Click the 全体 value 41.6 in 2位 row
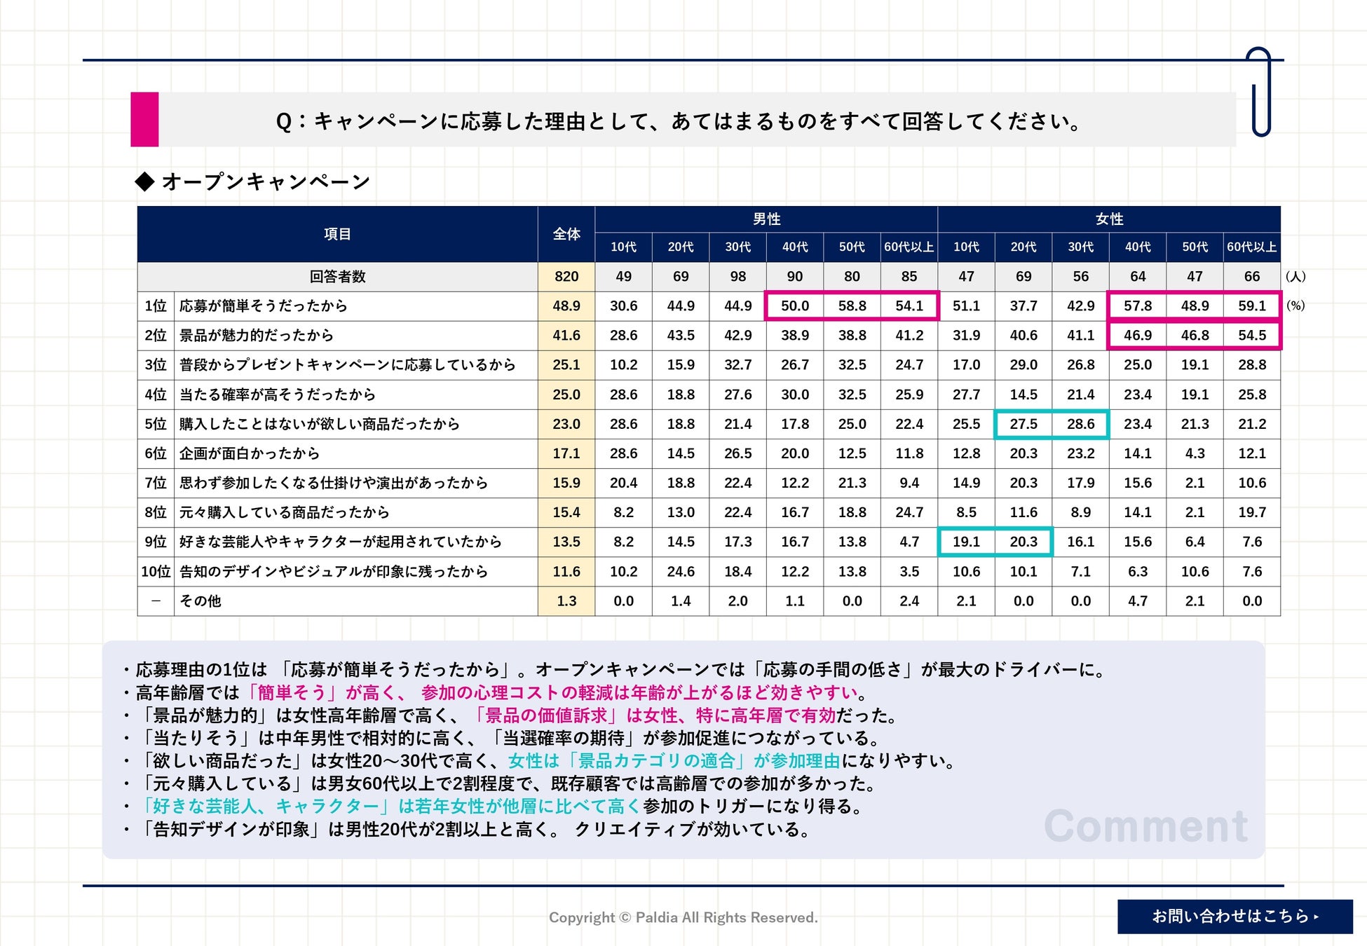1367x946 pixels. point(566,336)
